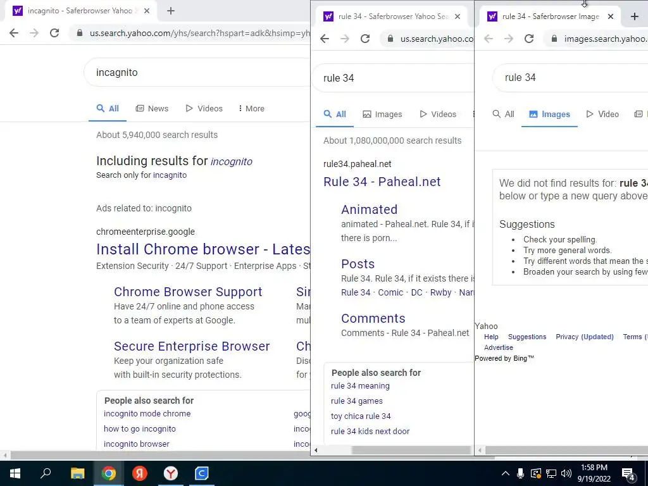This screenshot has height=486, width=648.
Task: Reload the incagnito search page
Action: (54, 33)
